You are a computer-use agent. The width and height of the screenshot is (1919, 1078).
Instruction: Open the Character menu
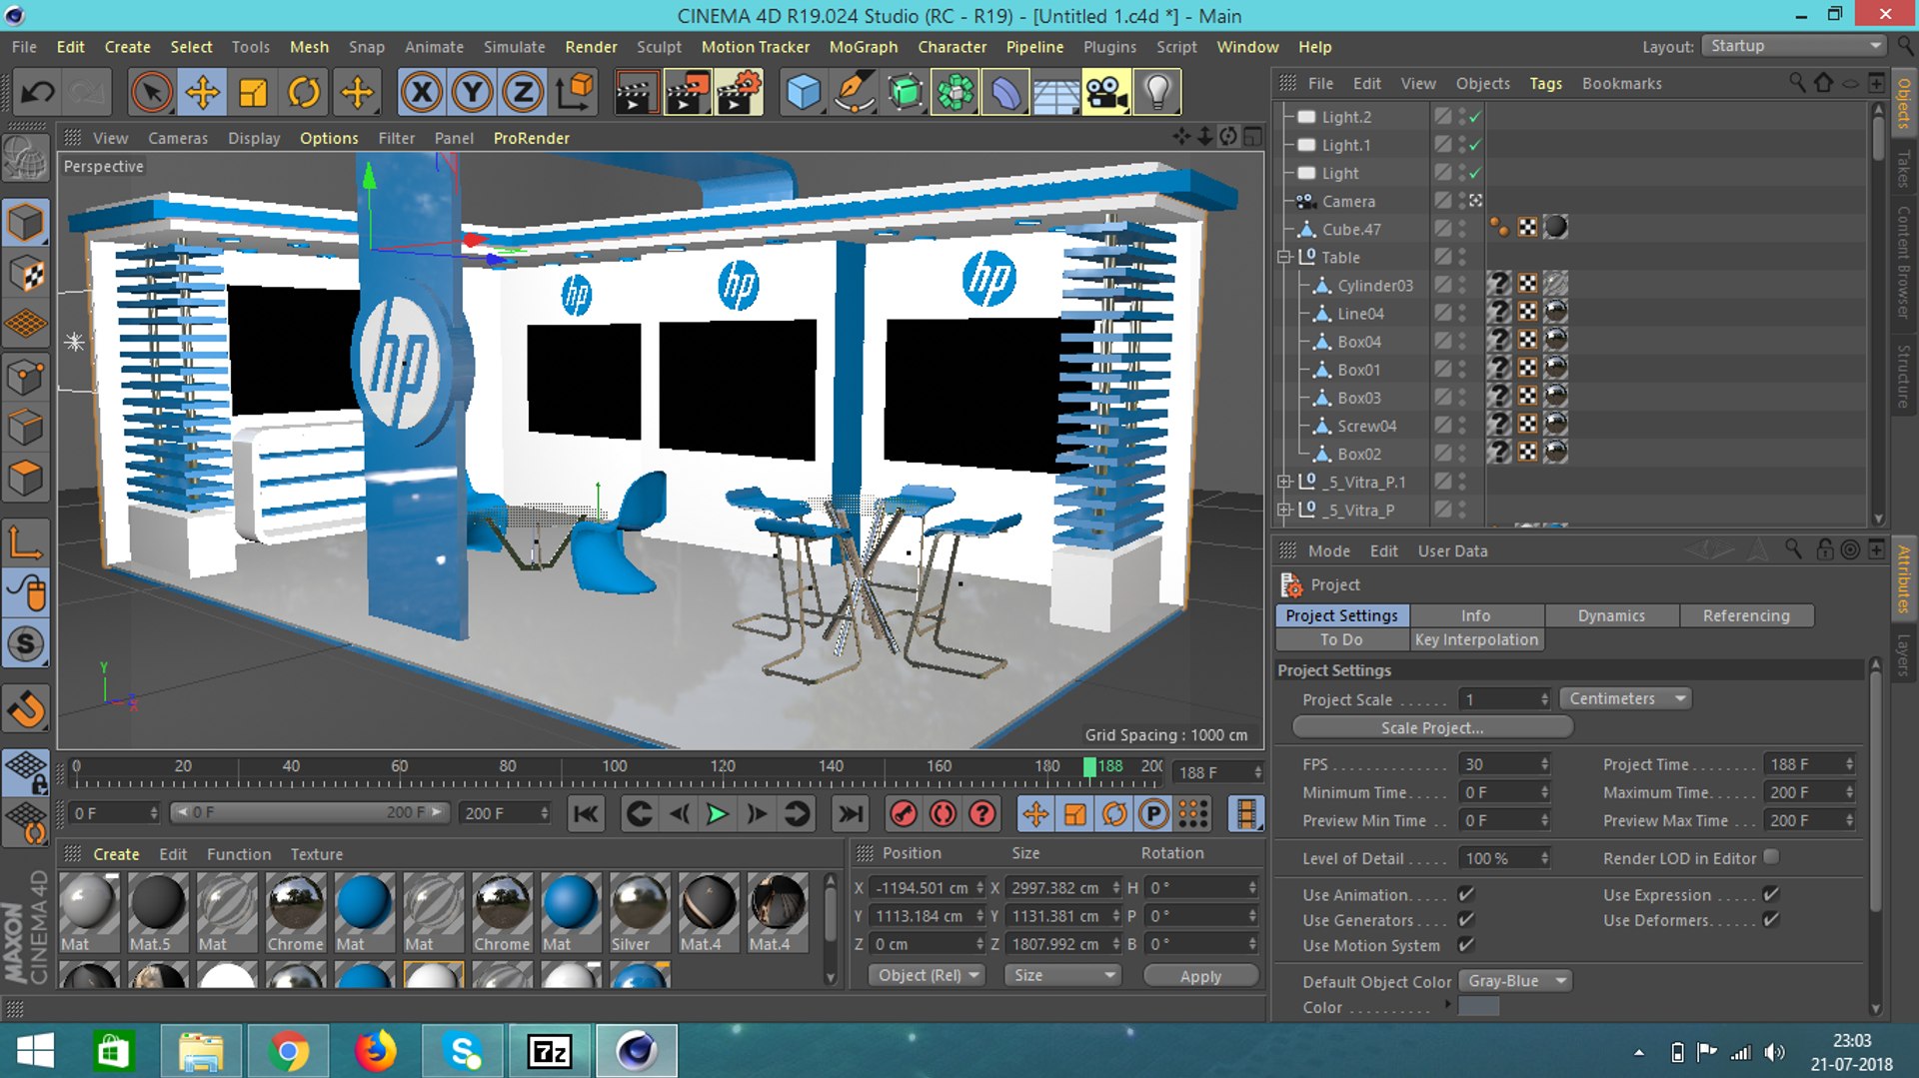point(952,47)
